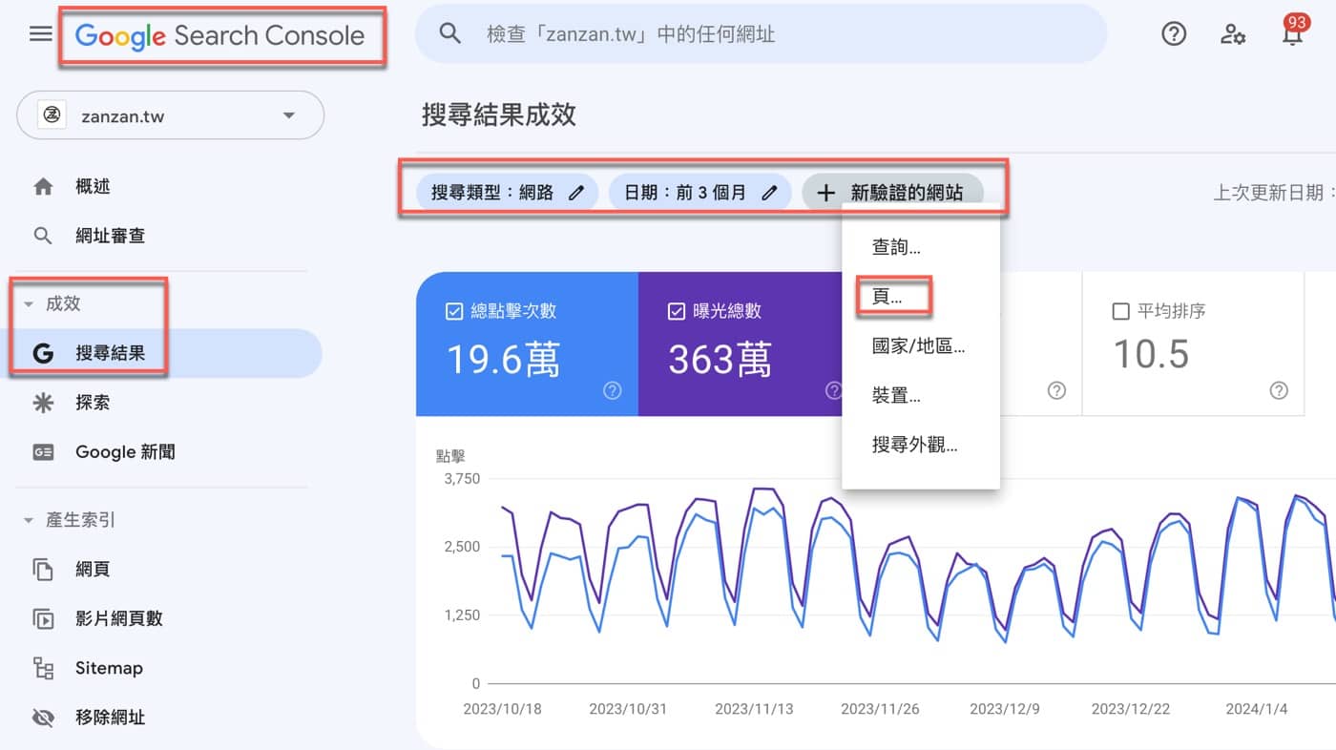Click the sitemap tree icon
This screenshot has width=1336, height=750.
pos(43,668)
